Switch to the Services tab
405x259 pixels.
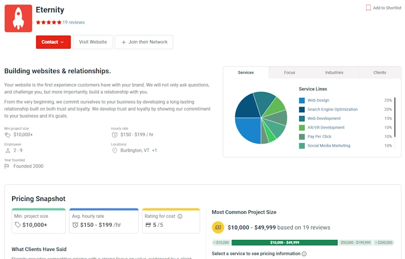tap(246, 72)
